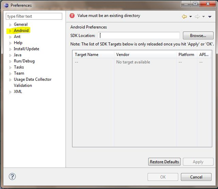Click the Cancel button
The width and height of the screenshot is (218, 189).
tap(196, 177)
